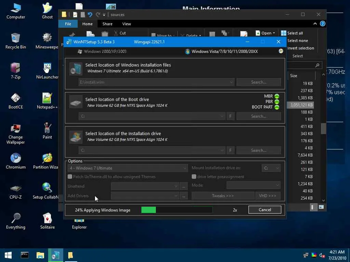Viewport: 350px width, 262px height.
Task: Toggle Patch UxTheme.dll checkbox
Action: [x=70, y=177]
